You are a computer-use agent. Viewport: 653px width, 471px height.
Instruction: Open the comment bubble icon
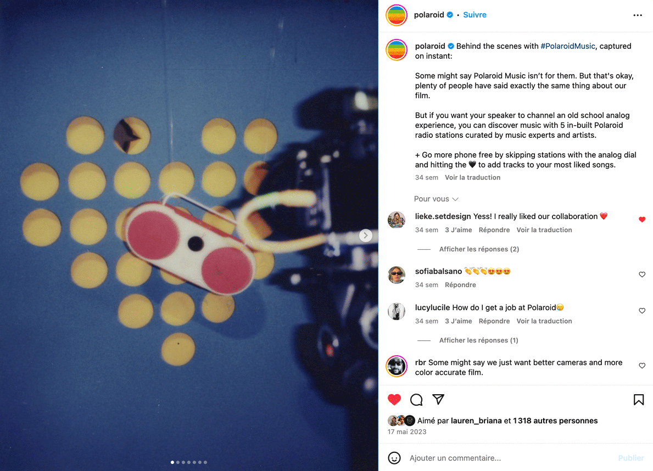[416, 400]
